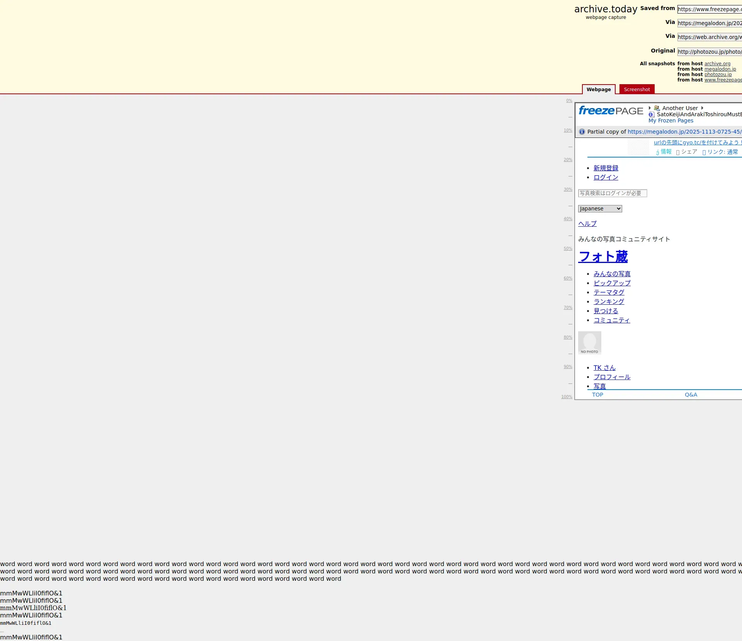Switch to the Screenshot tab
Image resolution: width=742 pixels, height=641 pixels.
pyautogui.click(x=636, y=89)
